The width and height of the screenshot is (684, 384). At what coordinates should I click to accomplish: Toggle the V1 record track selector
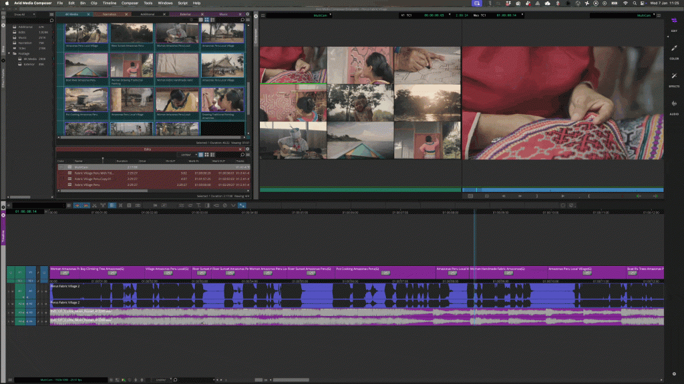pyautogui.click(x=30, y=273)
